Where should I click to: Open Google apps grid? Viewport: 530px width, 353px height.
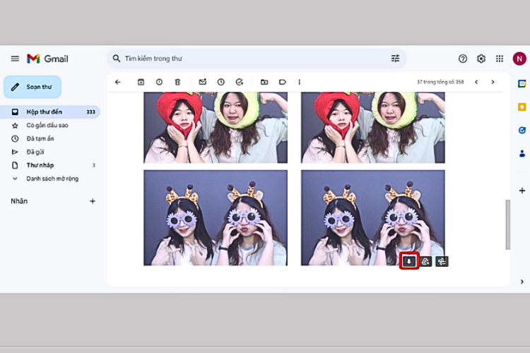click(500, 59)
